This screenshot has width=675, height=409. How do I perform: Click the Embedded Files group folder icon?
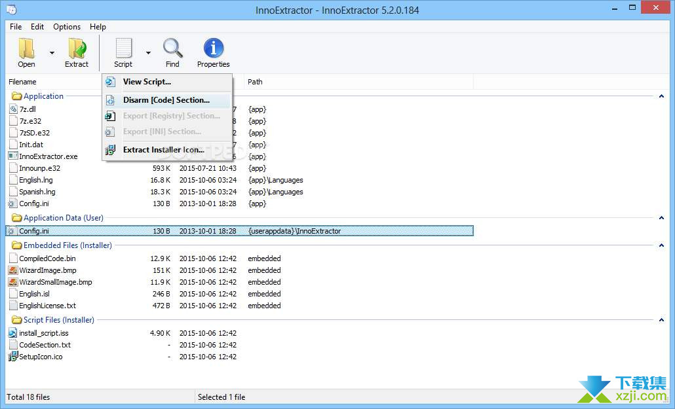click(17, 245)
